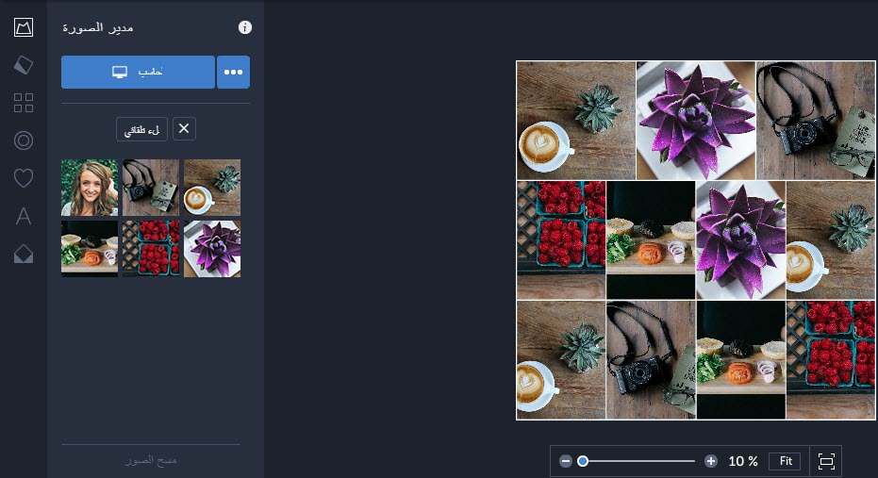The width and height of the screenshot is (878, 478).
Task: Select the eraser-shaped tool in sidebar
Action: point(24,65)
